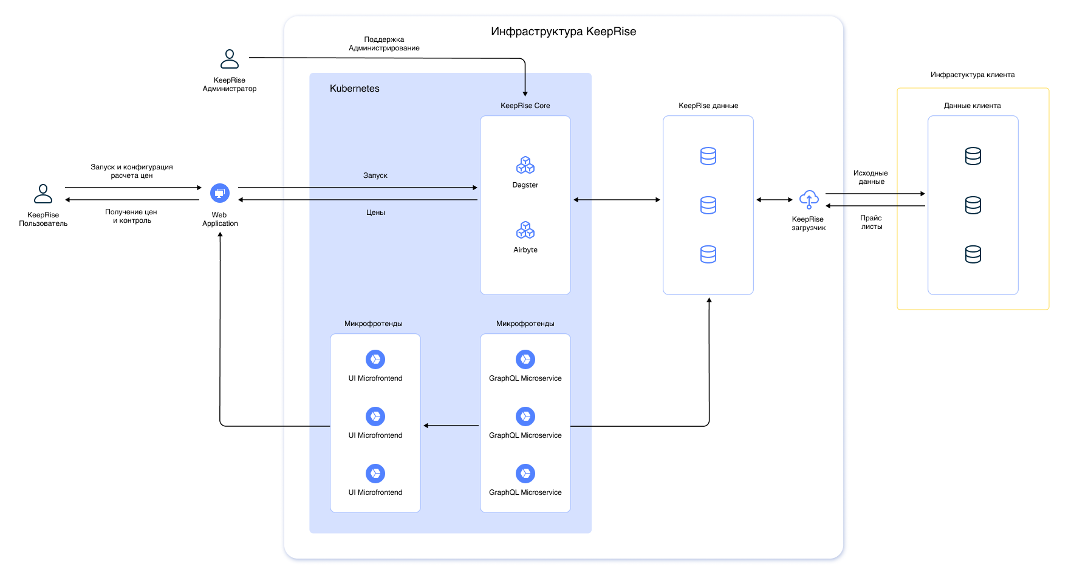
Task: Click the topmost "UI Microfrontend" text label
Action: coord(375,378)
